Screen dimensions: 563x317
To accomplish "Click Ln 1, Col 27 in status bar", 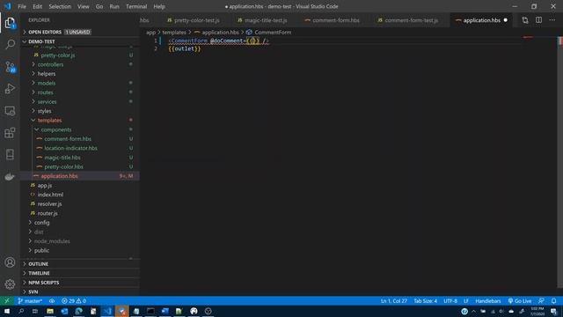I will tap(394, 301).
